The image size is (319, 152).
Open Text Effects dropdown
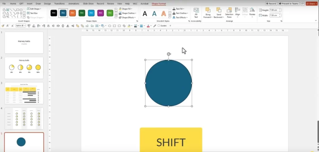pos(180,17)
